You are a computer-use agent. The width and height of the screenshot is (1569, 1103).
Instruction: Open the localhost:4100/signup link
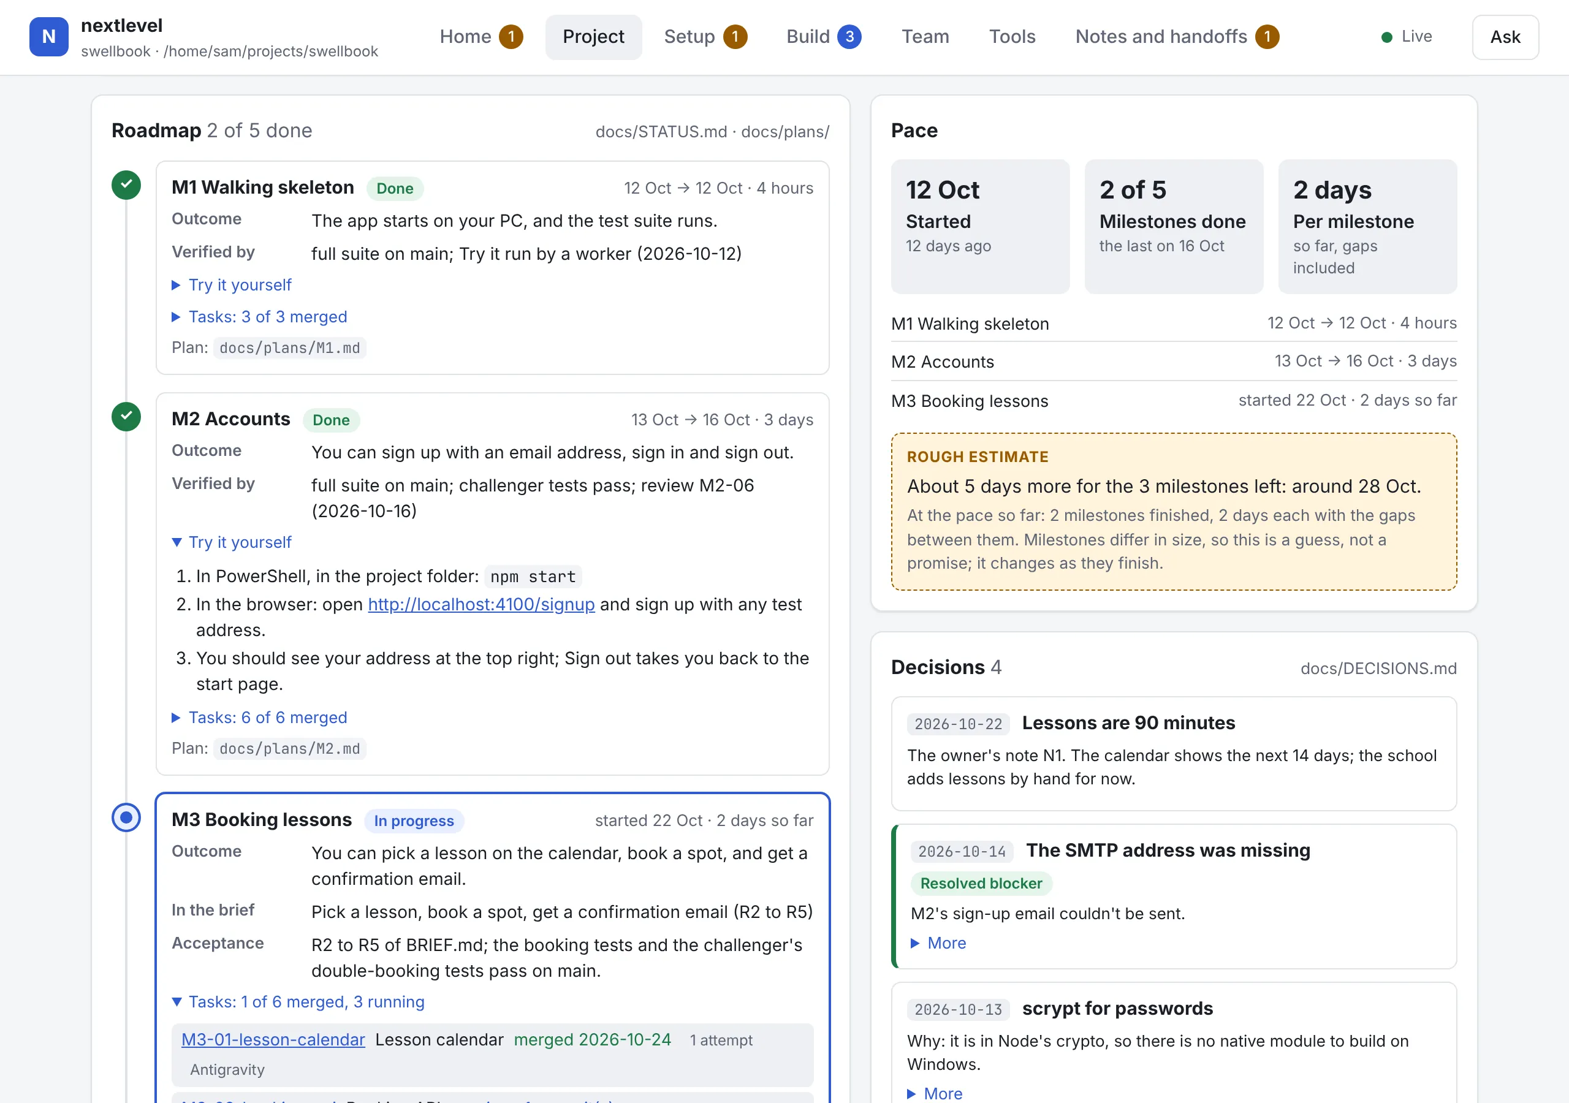point(481,605)
